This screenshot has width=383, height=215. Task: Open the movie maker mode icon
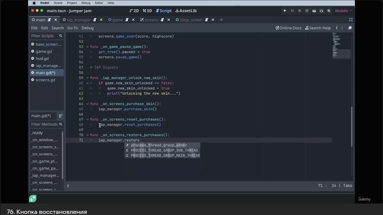tap(329, 11)
